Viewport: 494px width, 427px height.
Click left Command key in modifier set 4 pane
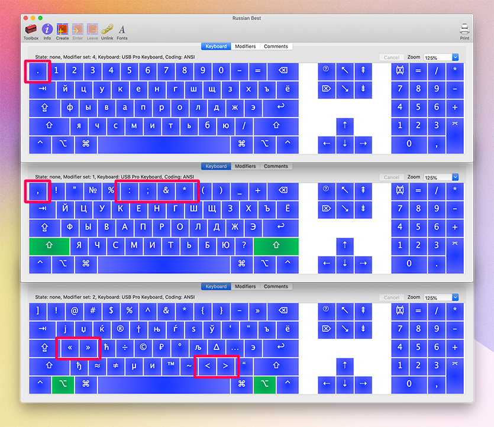(x=86, y=145)
